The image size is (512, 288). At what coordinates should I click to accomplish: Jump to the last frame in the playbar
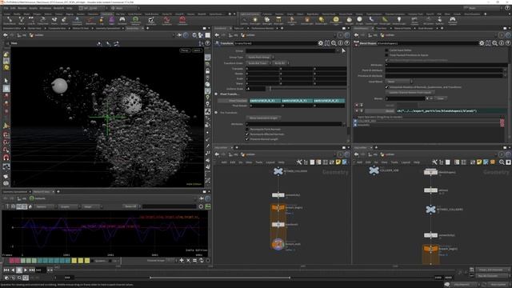pos(32,270)
